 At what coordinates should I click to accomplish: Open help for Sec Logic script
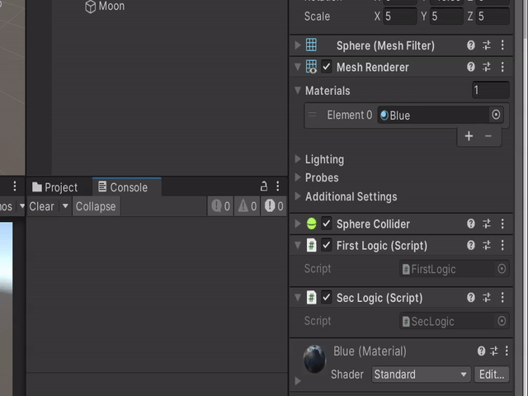(471, 297)
